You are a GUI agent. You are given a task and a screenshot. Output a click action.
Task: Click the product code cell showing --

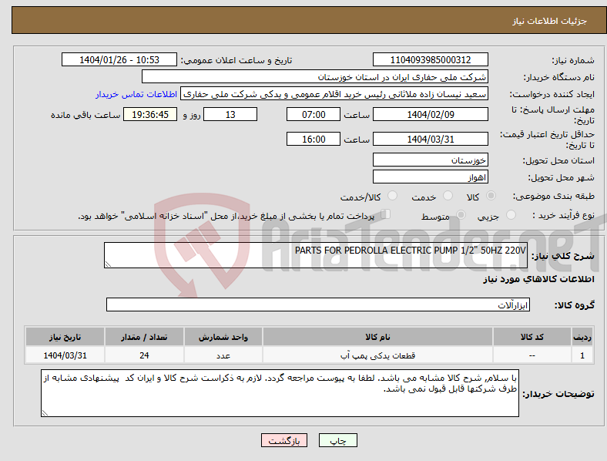point(532,355)
